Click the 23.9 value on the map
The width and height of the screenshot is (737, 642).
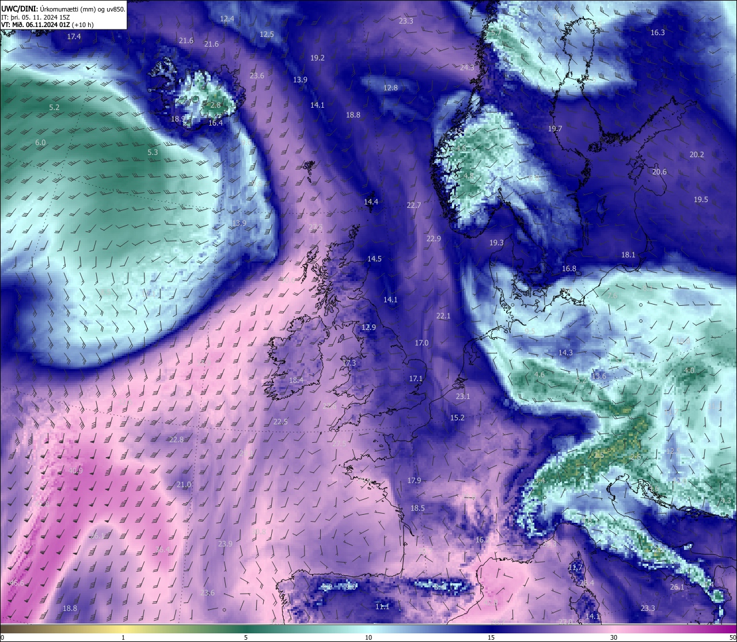(225, 544)
